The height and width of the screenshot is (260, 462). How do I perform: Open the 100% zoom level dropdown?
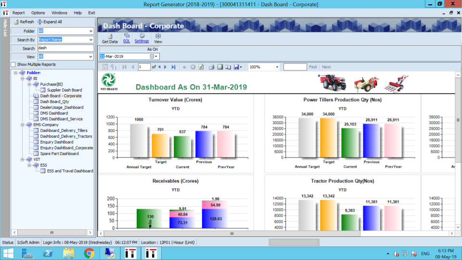tap(277, 67)
